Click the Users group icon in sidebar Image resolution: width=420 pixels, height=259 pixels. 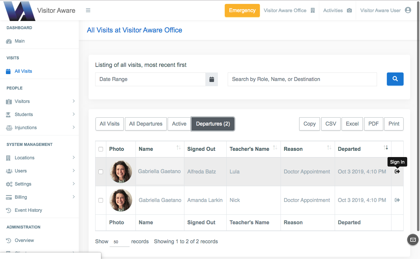[9, 171]
